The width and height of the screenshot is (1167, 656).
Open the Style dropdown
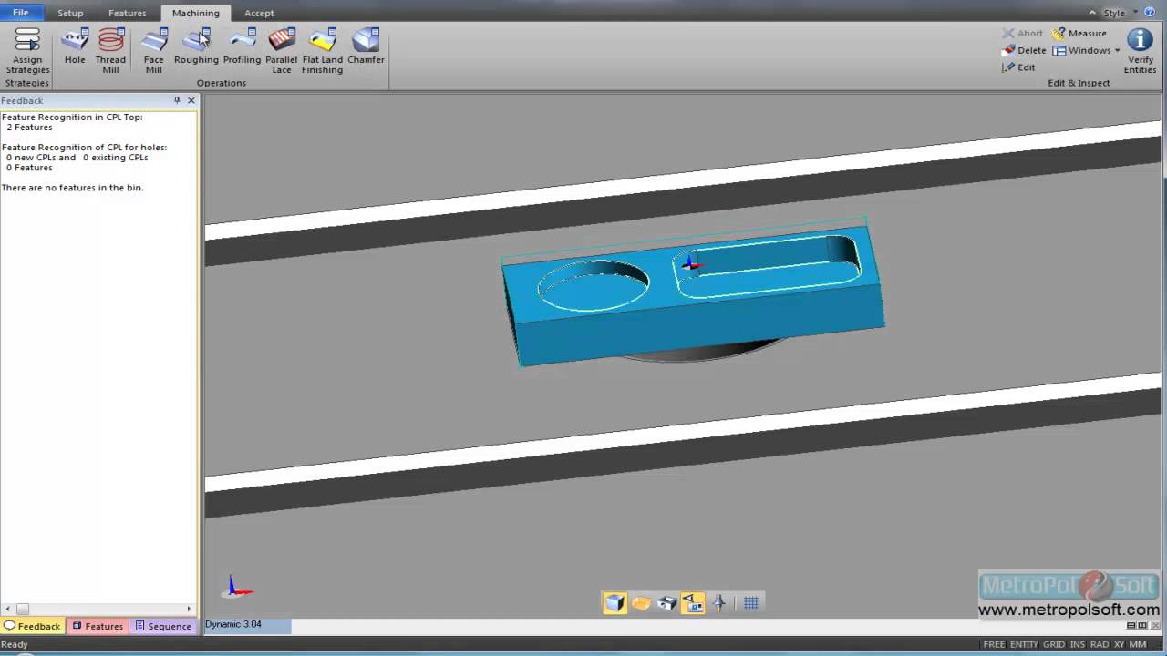coord(1121,13)
